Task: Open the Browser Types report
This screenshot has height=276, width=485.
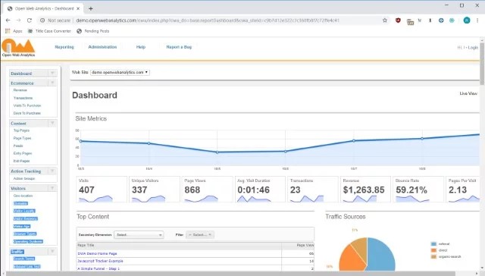Action: point(25,234)
